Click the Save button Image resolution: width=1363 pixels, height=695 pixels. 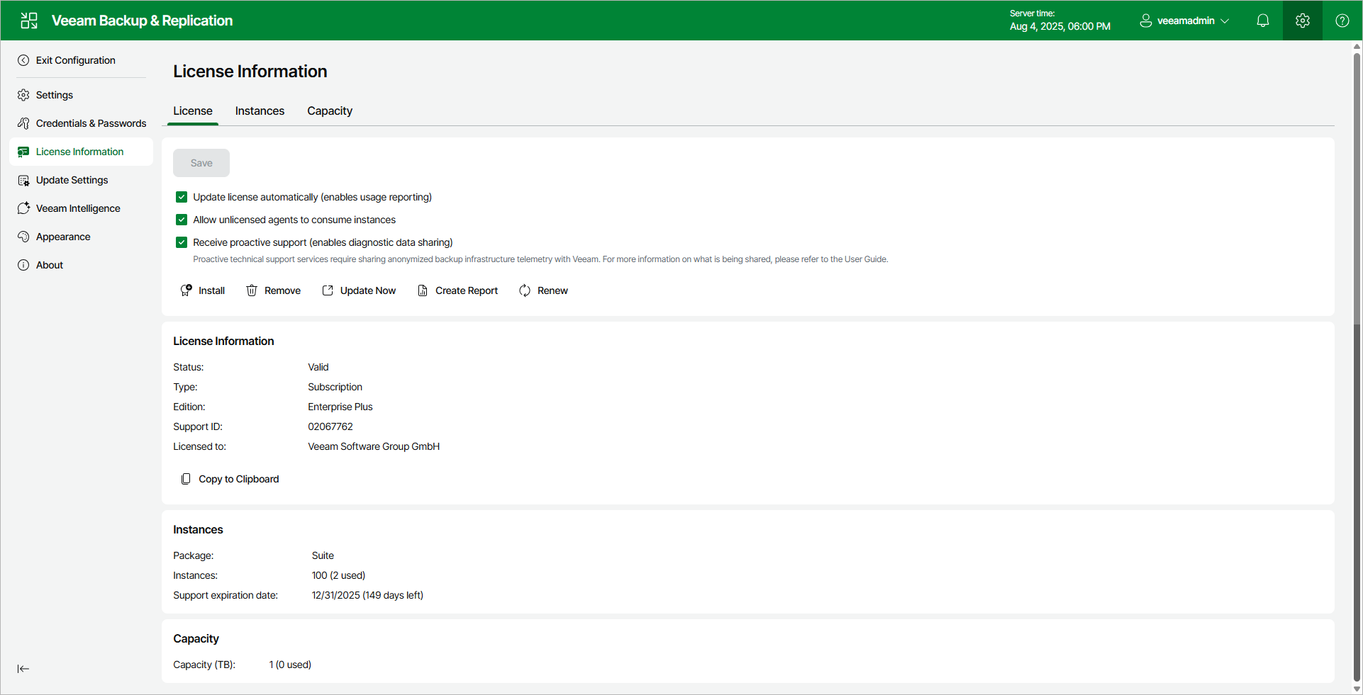201,163
